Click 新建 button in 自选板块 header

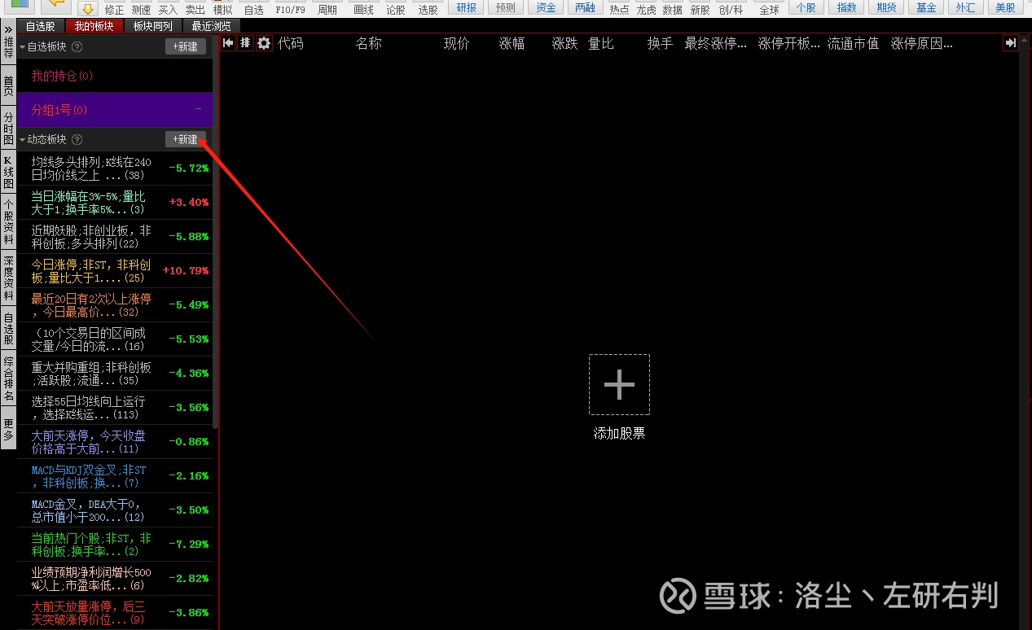click(x=186, y=46)
